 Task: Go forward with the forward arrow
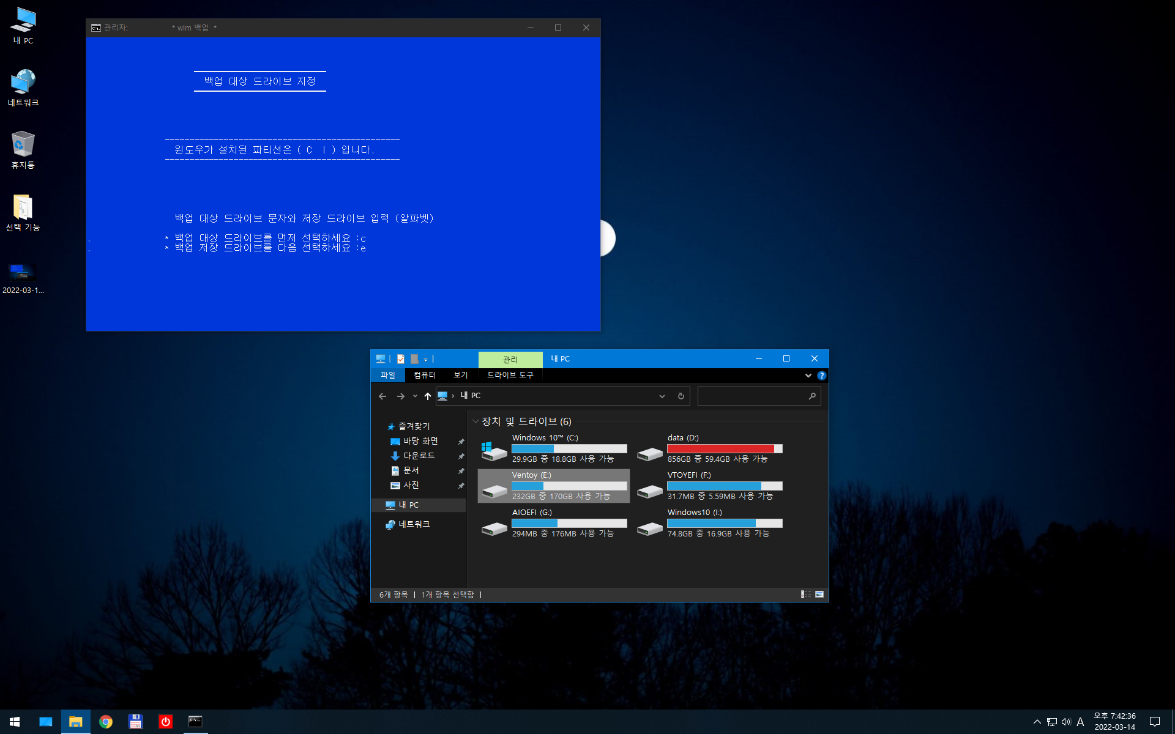[401, 396]
